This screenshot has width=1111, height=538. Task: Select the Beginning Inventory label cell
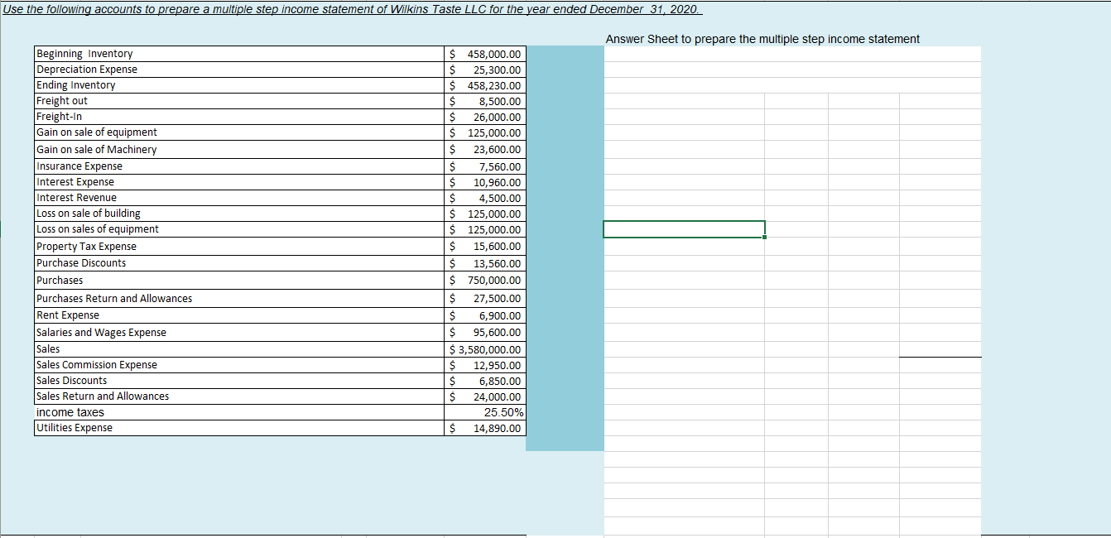click(x=240, y=54)
